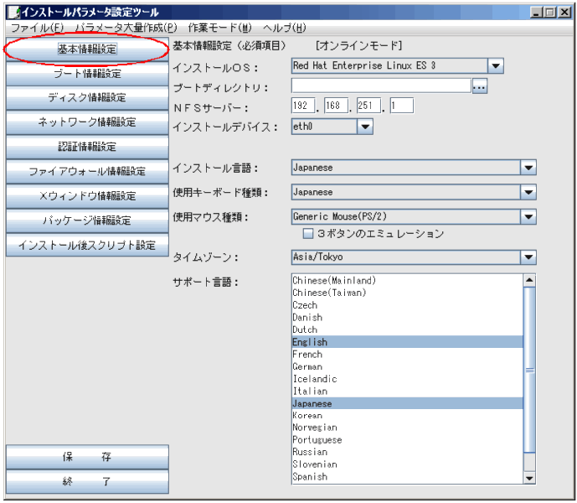Open the 作業モード(M) menu
The image size is (577, 503).
[x=219, y=28]
